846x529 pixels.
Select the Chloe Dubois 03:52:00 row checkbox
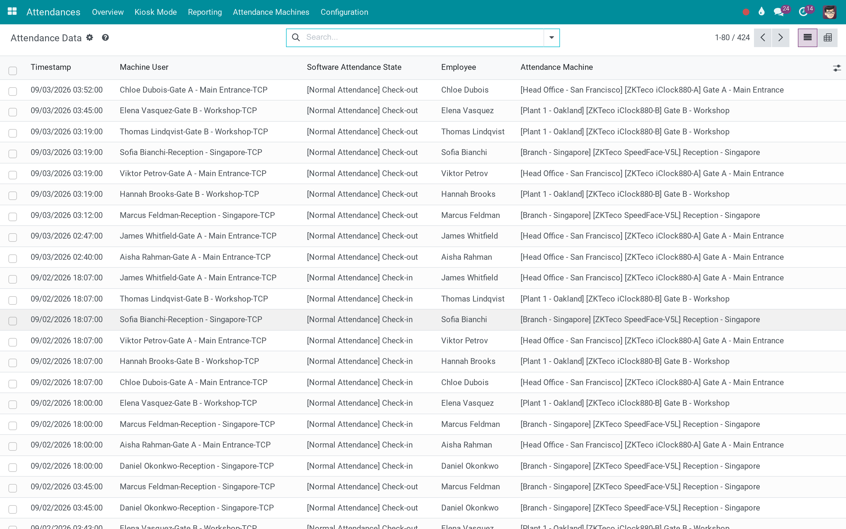[13, 91]
